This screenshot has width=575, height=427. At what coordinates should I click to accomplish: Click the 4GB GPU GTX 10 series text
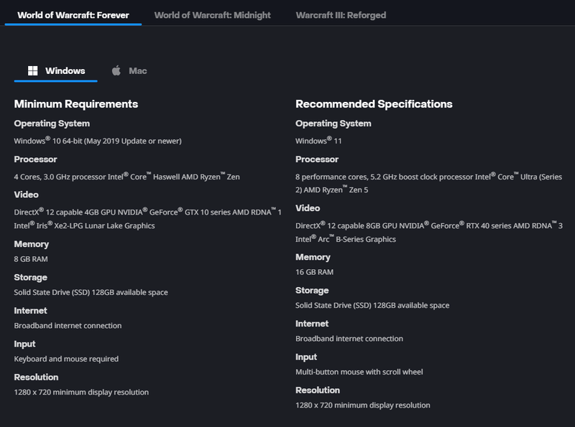click(148, 219)
